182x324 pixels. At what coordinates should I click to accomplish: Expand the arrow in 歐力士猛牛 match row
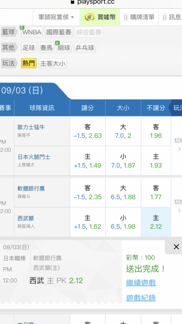tap(179, 149)
